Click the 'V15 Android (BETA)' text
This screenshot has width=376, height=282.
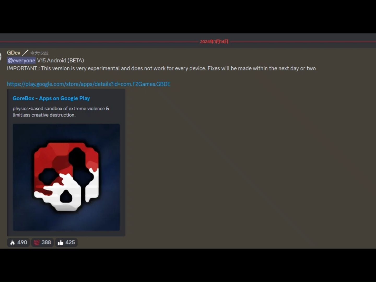(x=61, y=61)
